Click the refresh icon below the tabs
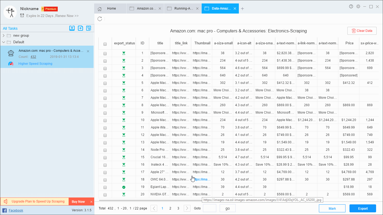The image size is (383, 215). tap(100, 19)
